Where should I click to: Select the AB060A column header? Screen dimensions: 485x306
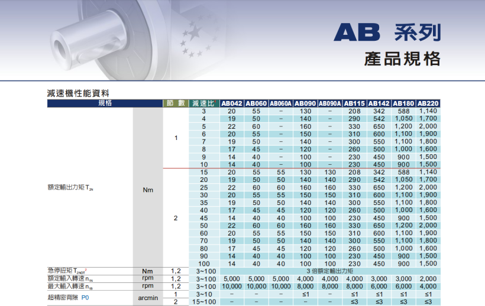[281, 103]
